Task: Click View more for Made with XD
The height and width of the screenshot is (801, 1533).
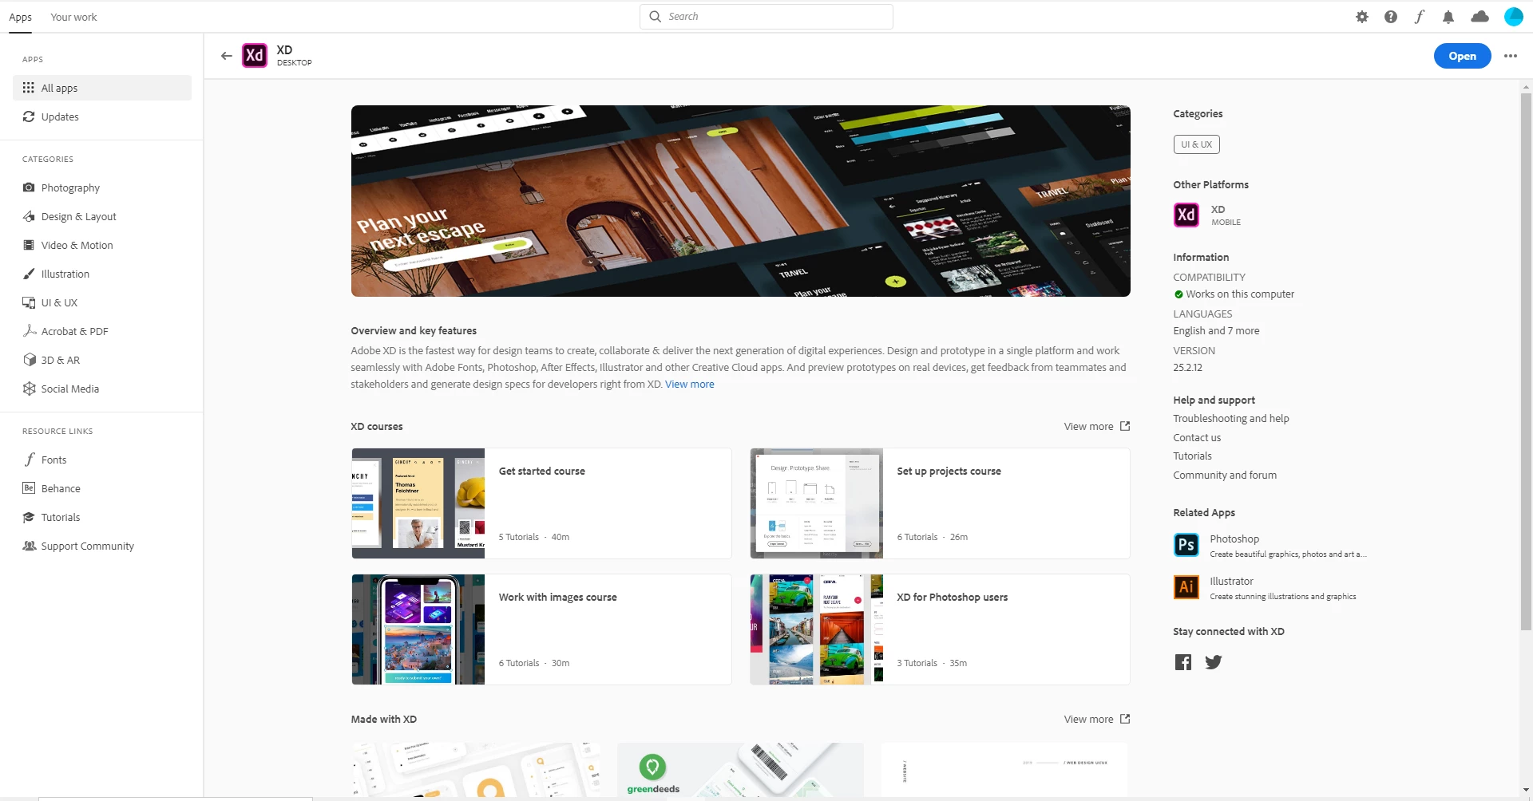Action: (1088, 720)
